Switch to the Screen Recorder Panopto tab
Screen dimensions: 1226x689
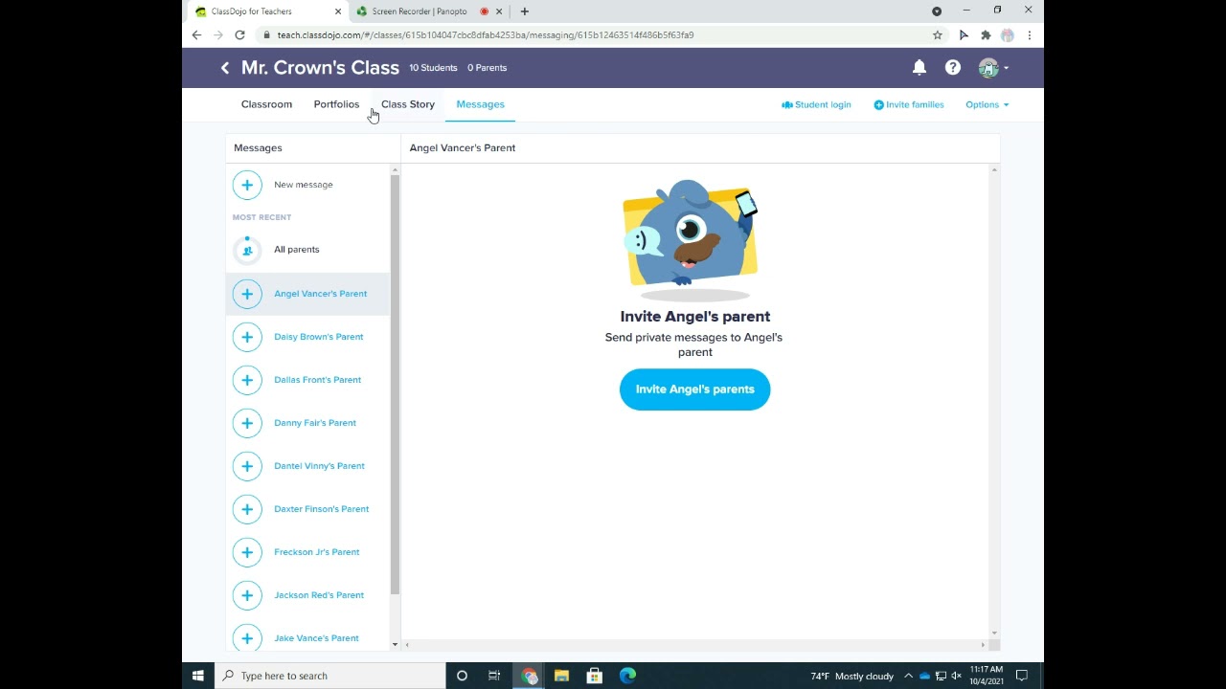(419, 11)
